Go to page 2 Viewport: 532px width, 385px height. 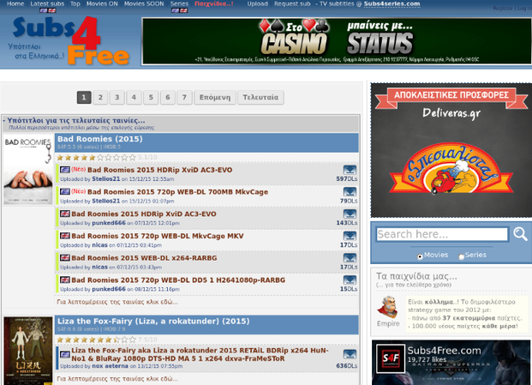(100, 98)
